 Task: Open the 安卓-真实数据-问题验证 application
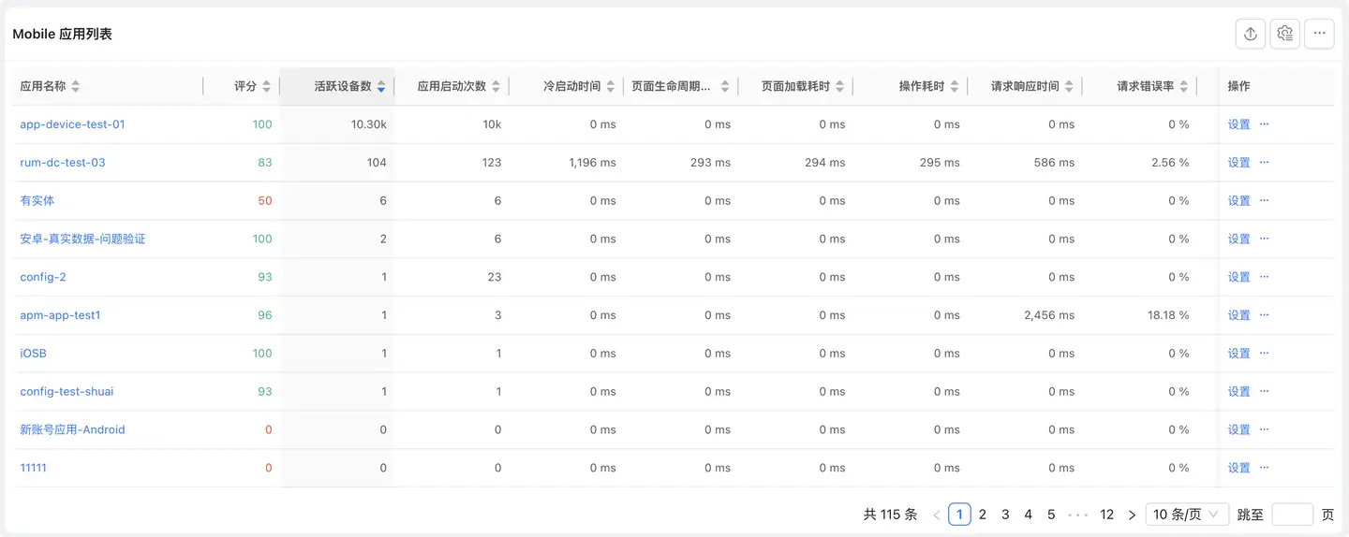pyautogui.click(x=82, y=239)
